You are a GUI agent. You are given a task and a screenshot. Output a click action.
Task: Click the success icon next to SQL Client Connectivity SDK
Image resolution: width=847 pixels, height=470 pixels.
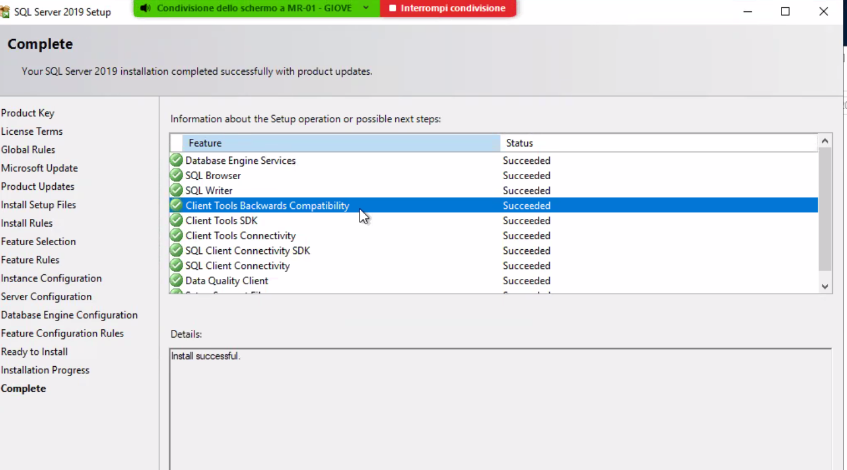(176, 250)
